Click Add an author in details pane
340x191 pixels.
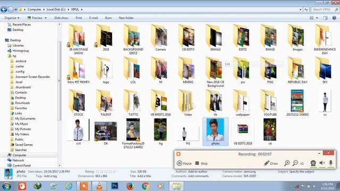(198, 171)
